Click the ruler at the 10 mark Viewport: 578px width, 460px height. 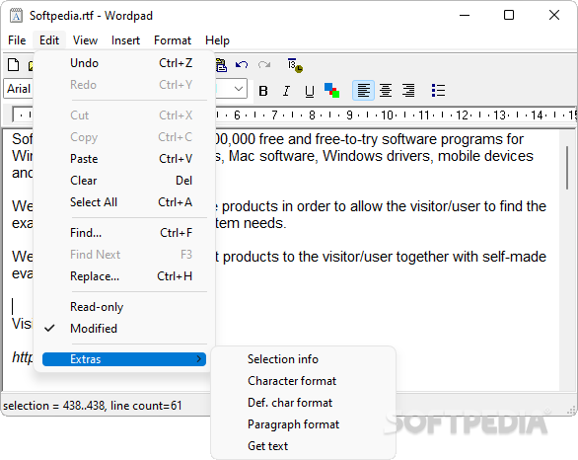pos(387,115)
